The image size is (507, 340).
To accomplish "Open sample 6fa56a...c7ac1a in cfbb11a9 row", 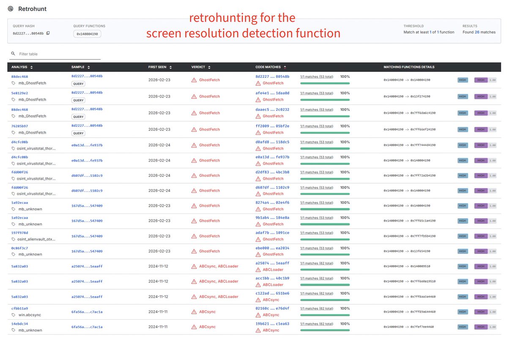I will coord(87,312).
